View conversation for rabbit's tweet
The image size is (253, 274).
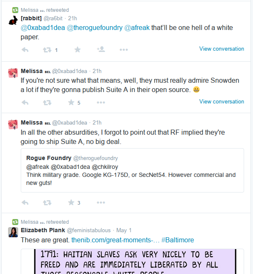(x=222, y=49)
